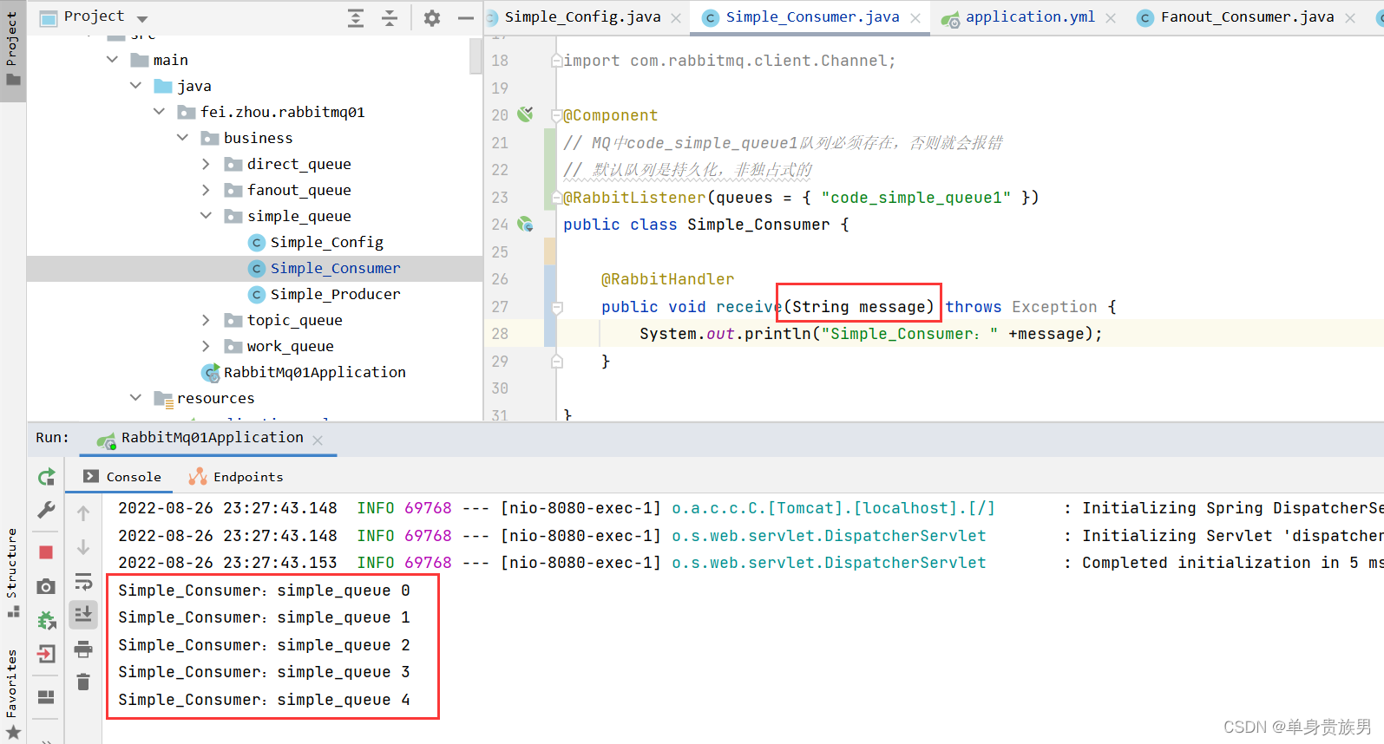1384x744 pixels.
Task: Click the restore layout icon in Run sidebar
Action: tap(47, 697)
